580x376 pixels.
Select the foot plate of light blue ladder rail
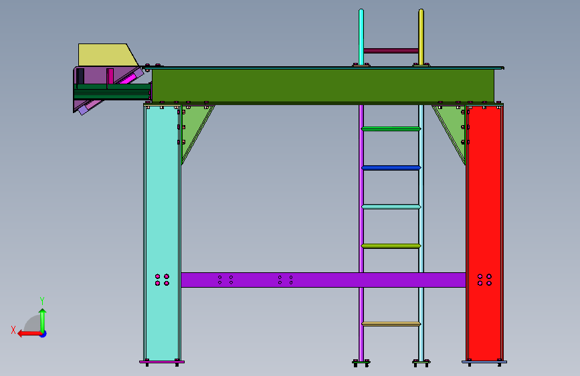click(x=421, y=363)
